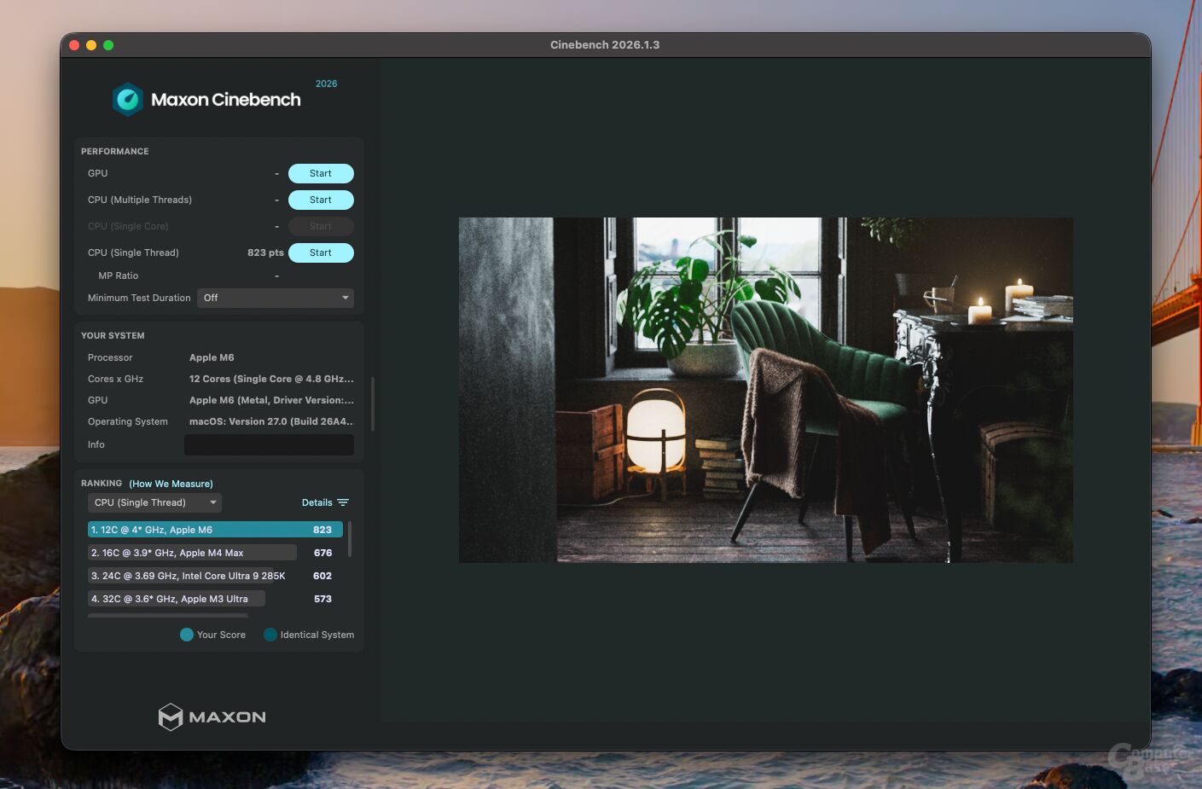This screenshot has height=789, width=1202.
Task: Click the Your Score legend dot
Action: click(187, 635)
